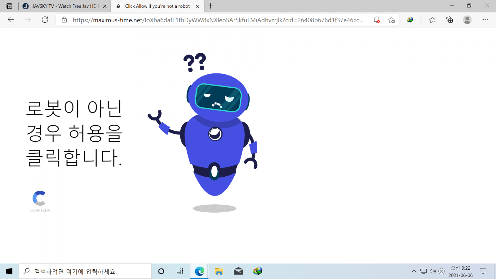Open a new browser tab
The height and width of the screenshot is (279, 496).
tap(211, 6)
